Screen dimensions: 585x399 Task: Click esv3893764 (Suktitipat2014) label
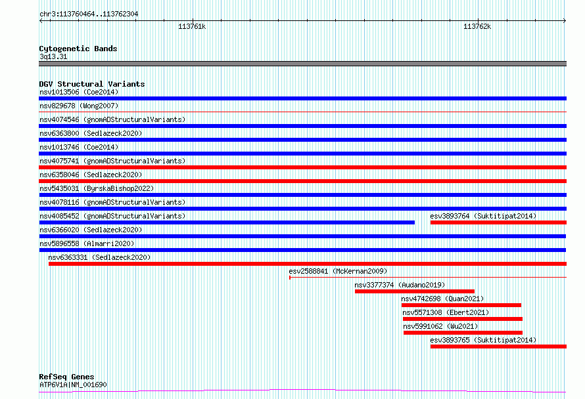coord(483,216)
